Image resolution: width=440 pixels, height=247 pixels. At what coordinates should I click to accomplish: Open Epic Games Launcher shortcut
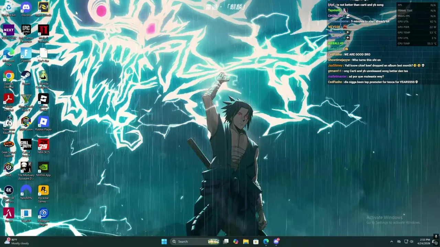(26, 34)
